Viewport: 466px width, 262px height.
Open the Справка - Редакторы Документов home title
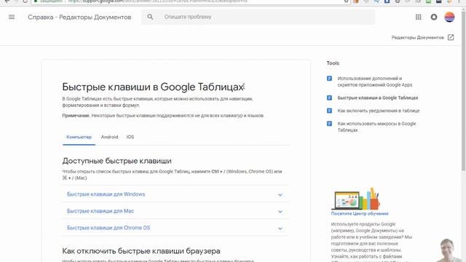point(79,17)
